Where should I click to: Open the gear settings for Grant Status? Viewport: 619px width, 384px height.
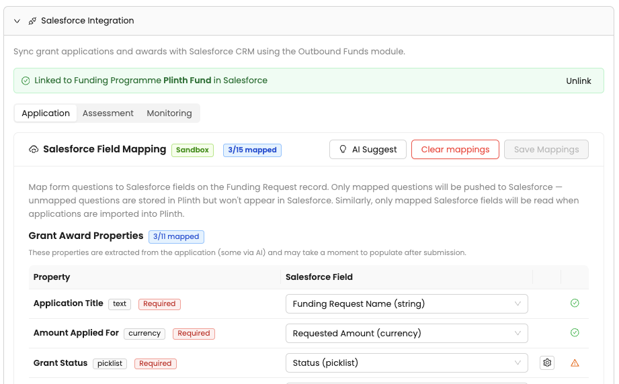point(547,363)
